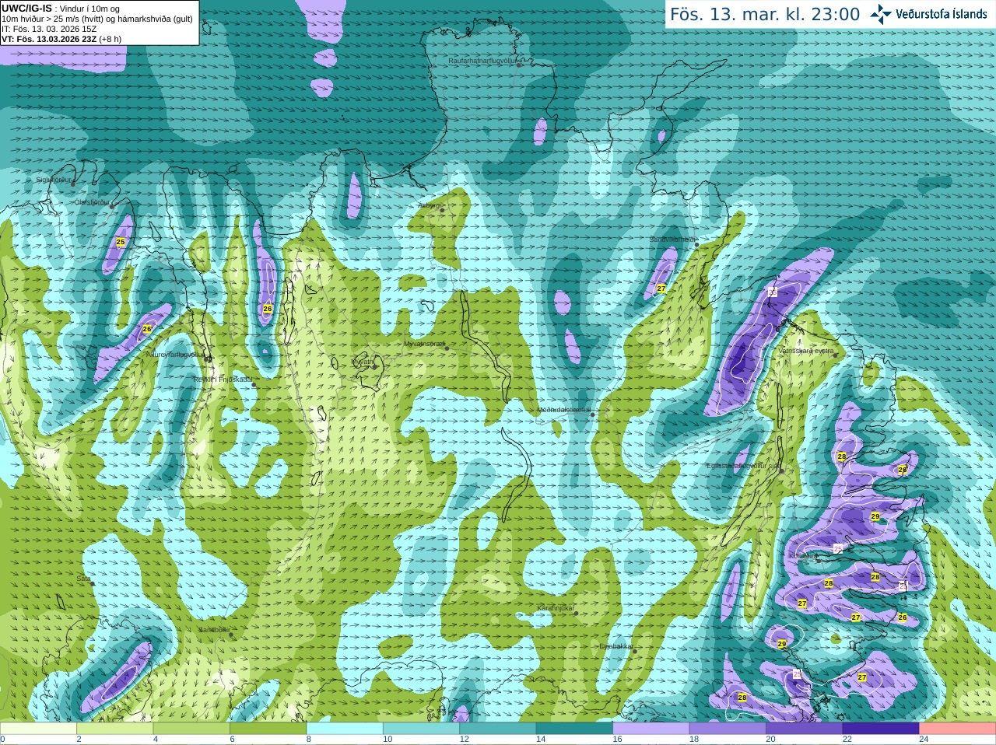
Task: Click the Veðurstofa Íslands logo icon
Action: tap(881, 14)
